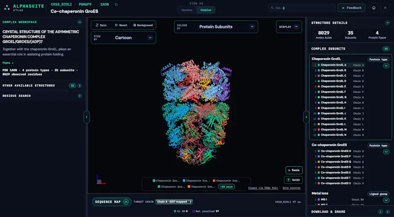Select Co-chaperonin GroES U row

(338, 184)
